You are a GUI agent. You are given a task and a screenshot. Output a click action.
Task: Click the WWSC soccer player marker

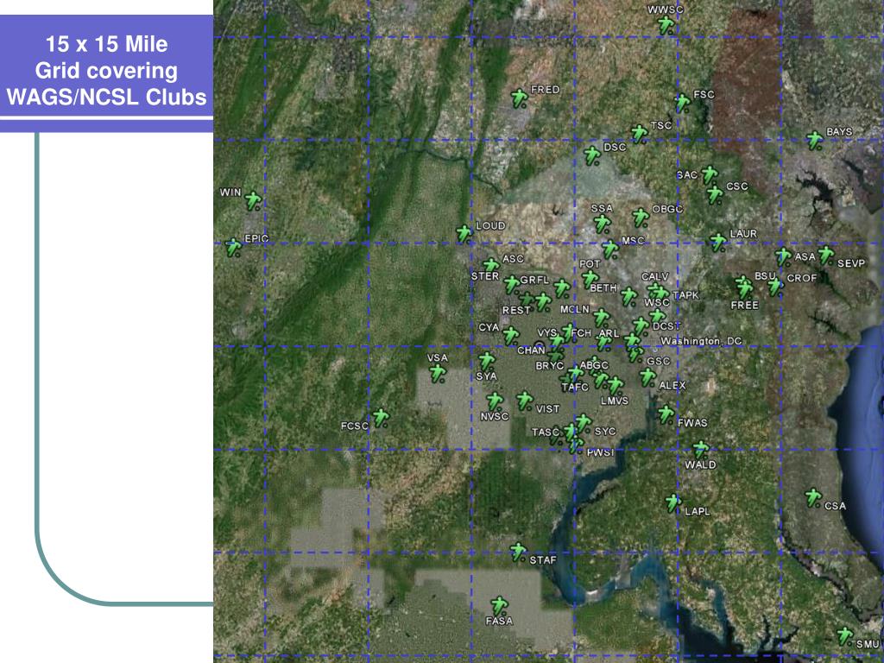[666, 25]
